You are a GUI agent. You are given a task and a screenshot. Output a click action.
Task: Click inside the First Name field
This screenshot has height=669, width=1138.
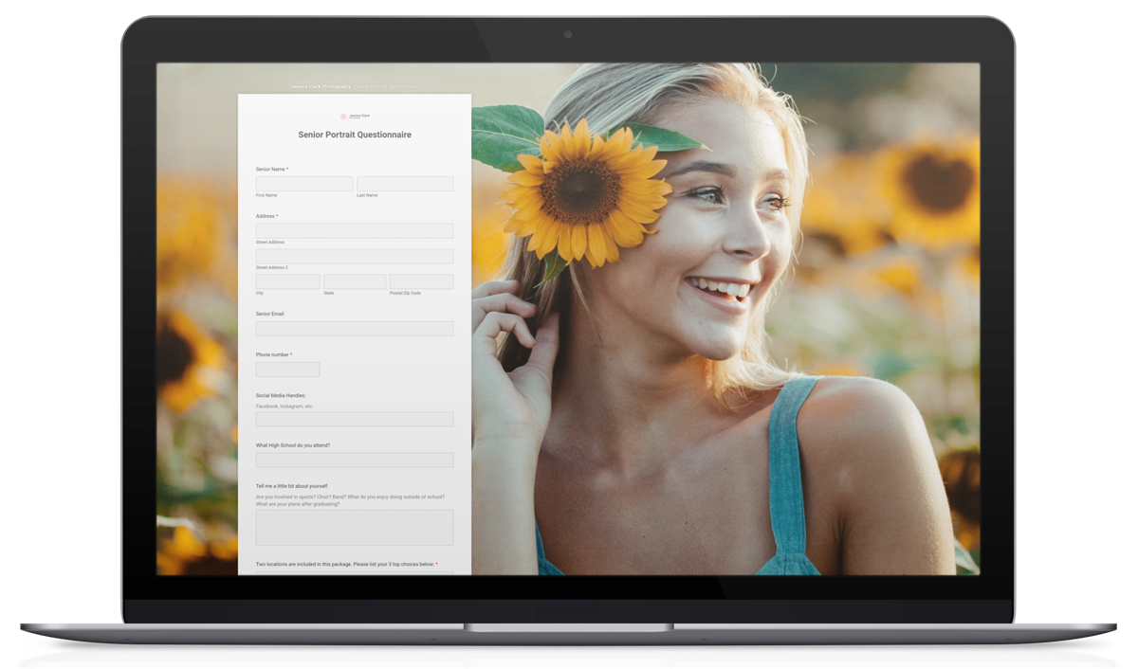coord(304,183)
